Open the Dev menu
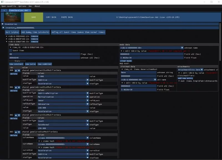 (x=30, y=6)
